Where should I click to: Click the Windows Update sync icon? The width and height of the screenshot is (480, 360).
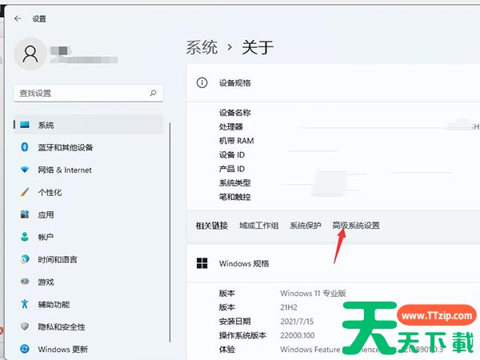[25, 349]
